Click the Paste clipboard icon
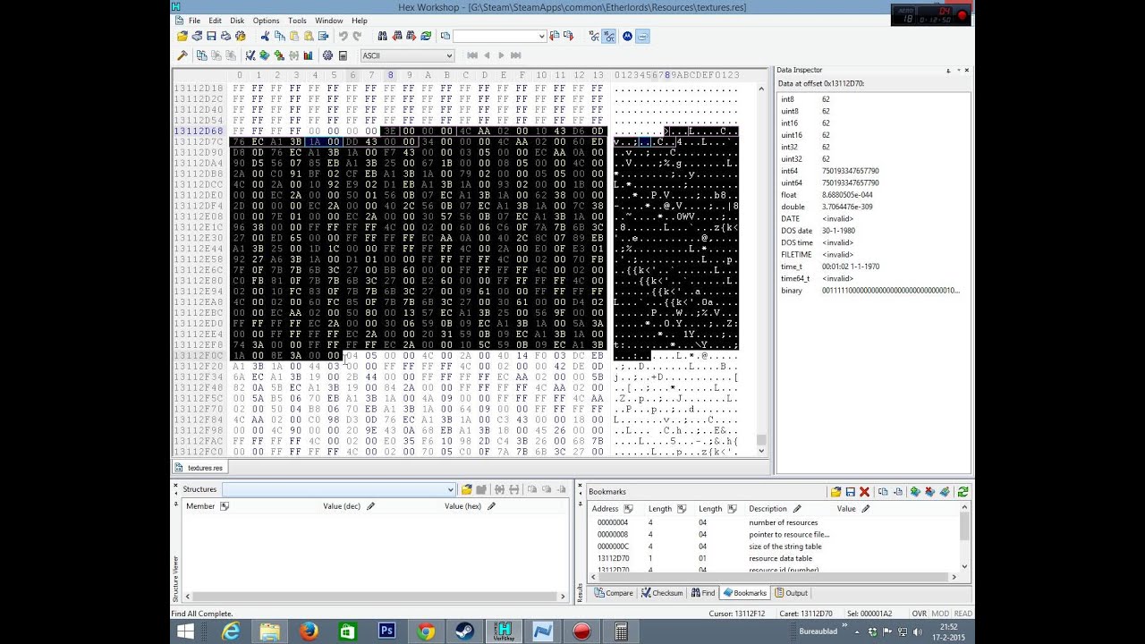Image resolution: width=1145 pixels, height=644 pixels. (294, 36)
